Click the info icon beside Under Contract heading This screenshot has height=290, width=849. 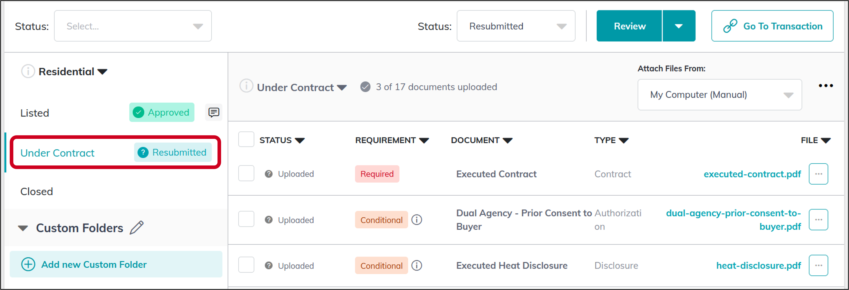point(246,87)
